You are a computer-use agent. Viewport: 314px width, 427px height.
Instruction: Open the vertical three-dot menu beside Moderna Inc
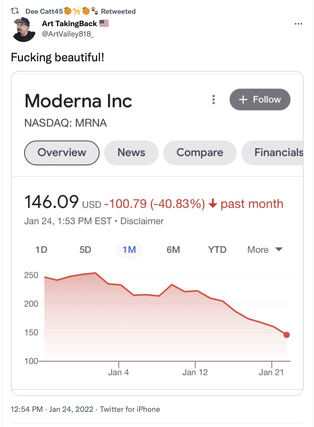(x=214, y=100)
